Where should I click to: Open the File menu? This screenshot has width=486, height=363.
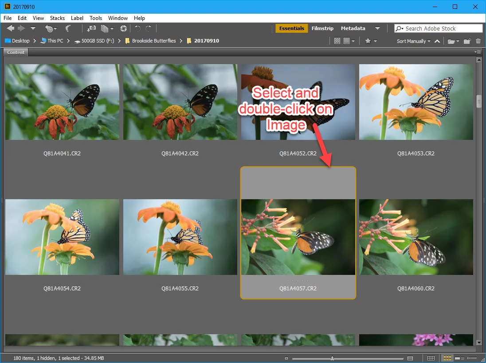pyautogui.click(x=8, y=18)
